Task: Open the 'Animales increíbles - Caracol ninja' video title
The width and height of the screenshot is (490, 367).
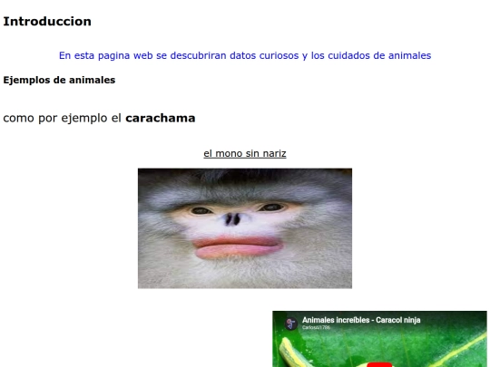Action: tap(361, 320)
